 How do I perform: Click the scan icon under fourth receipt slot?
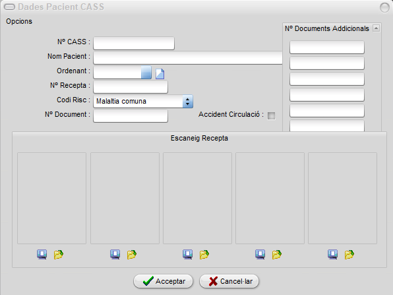(260, 254)
